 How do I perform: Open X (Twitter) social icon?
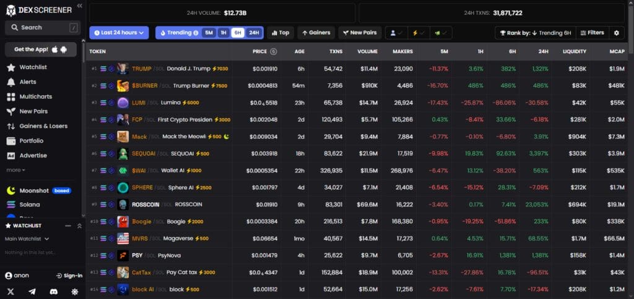(x=11, y=292)
